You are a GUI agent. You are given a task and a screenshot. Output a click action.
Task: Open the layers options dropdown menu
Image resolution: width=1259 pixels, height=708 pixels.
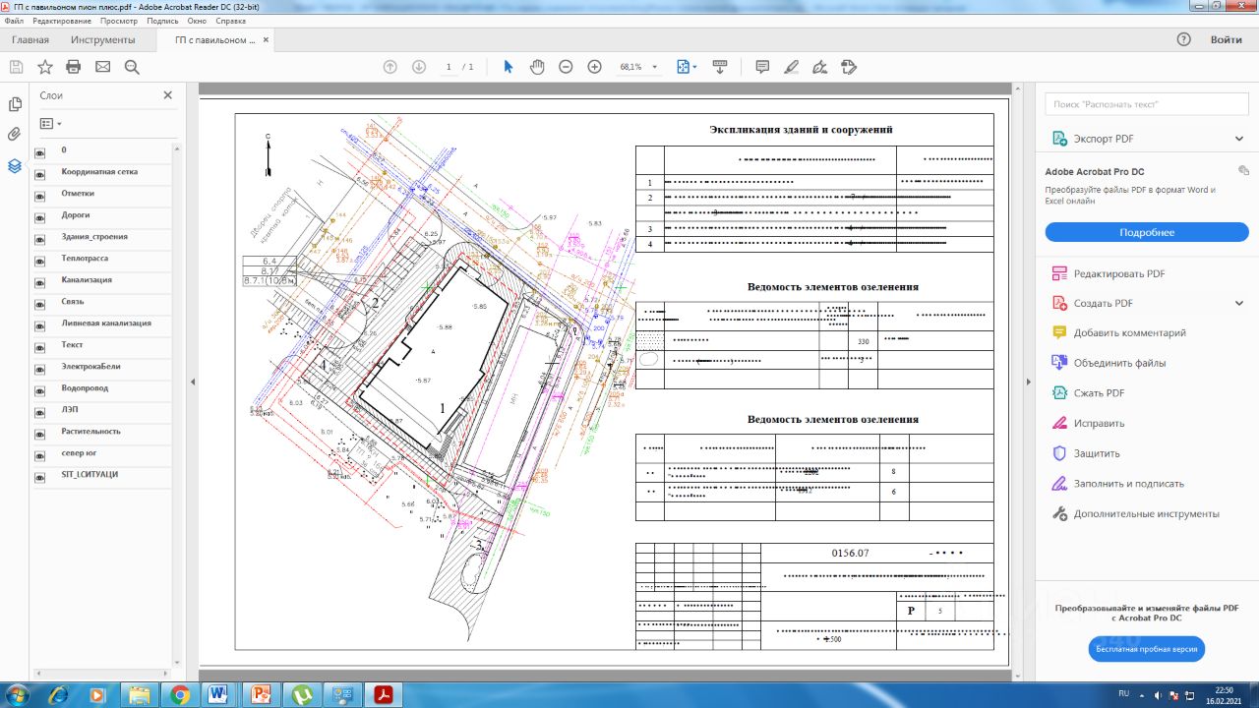pos(50,124)
